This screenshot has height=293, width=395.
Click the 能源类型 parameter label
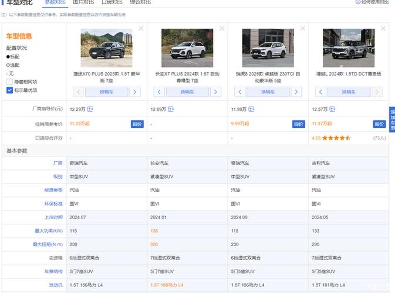click(53, 190)
